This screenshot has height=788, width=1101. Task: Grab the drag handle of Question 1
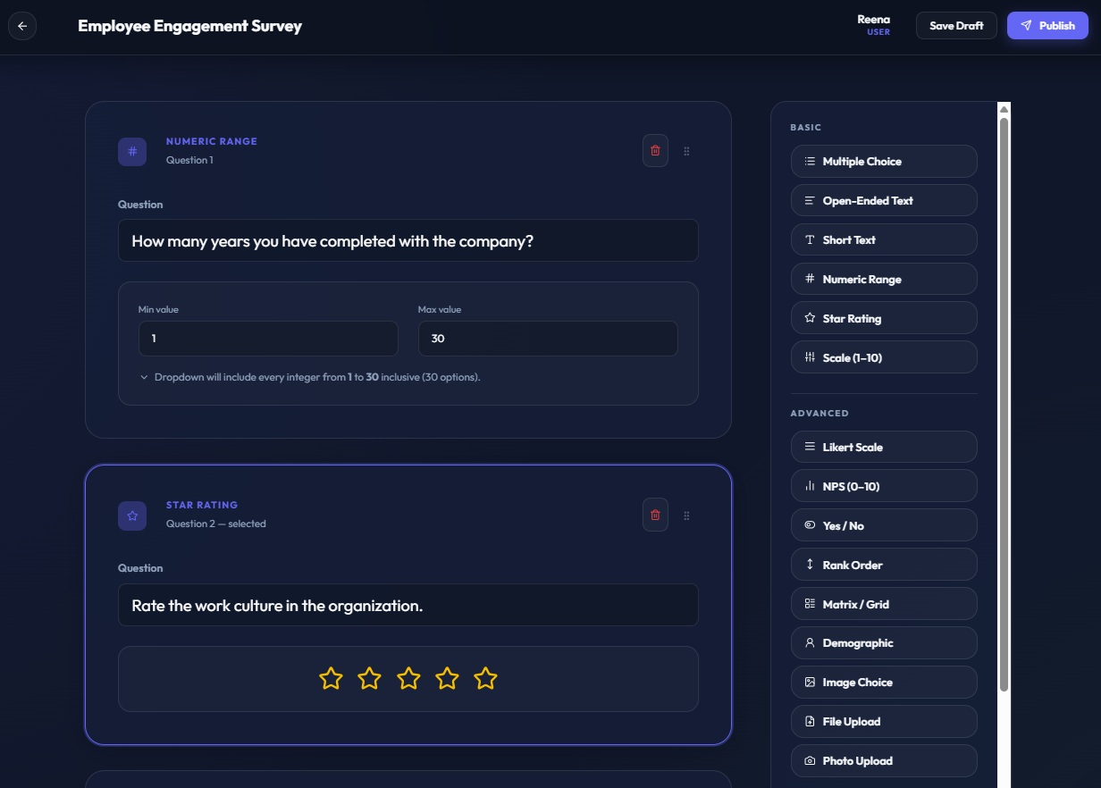click(x=686, y=151)
